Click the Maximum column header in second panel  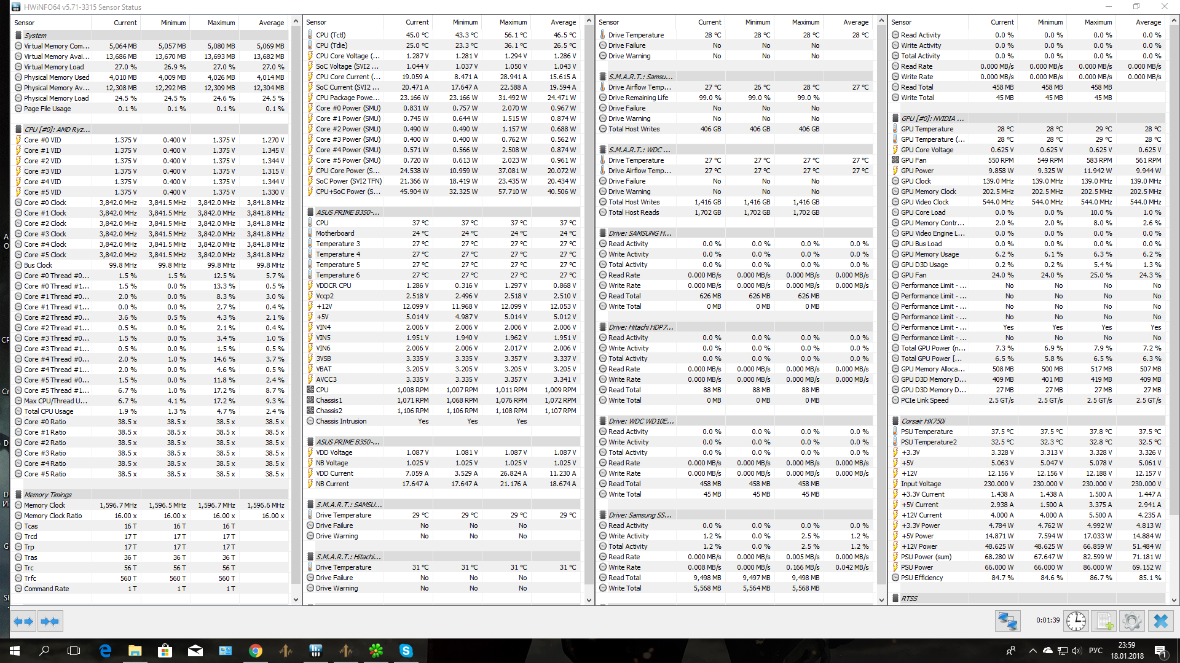(513, 22)
